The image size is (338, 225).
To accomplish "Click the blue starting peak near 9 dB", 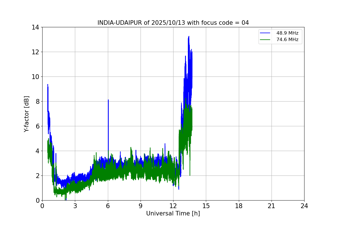I will click(48, 84).
